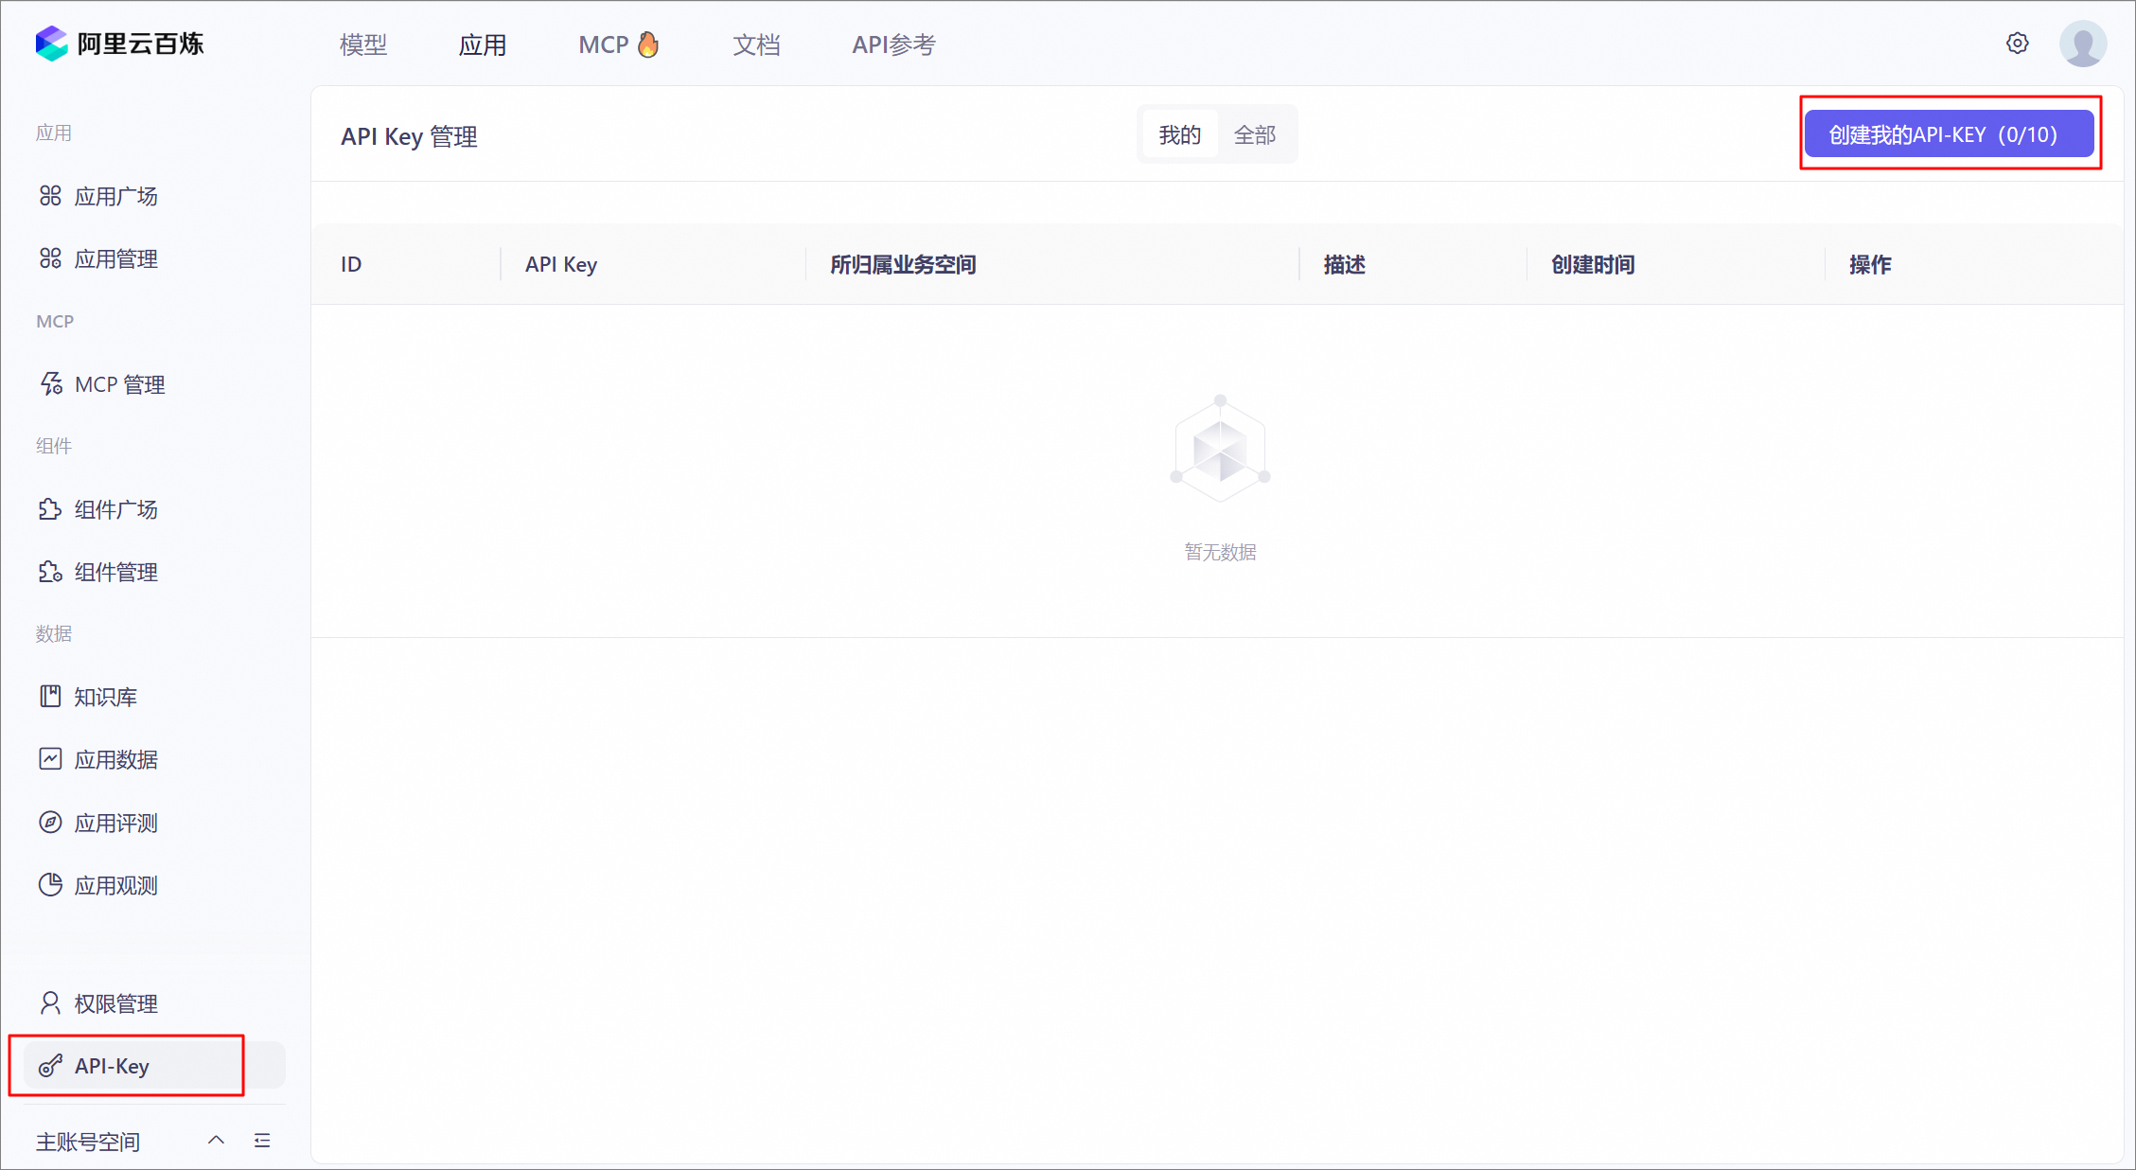
Task: Open 应用评测 compass item
Action: coord(115,823)
